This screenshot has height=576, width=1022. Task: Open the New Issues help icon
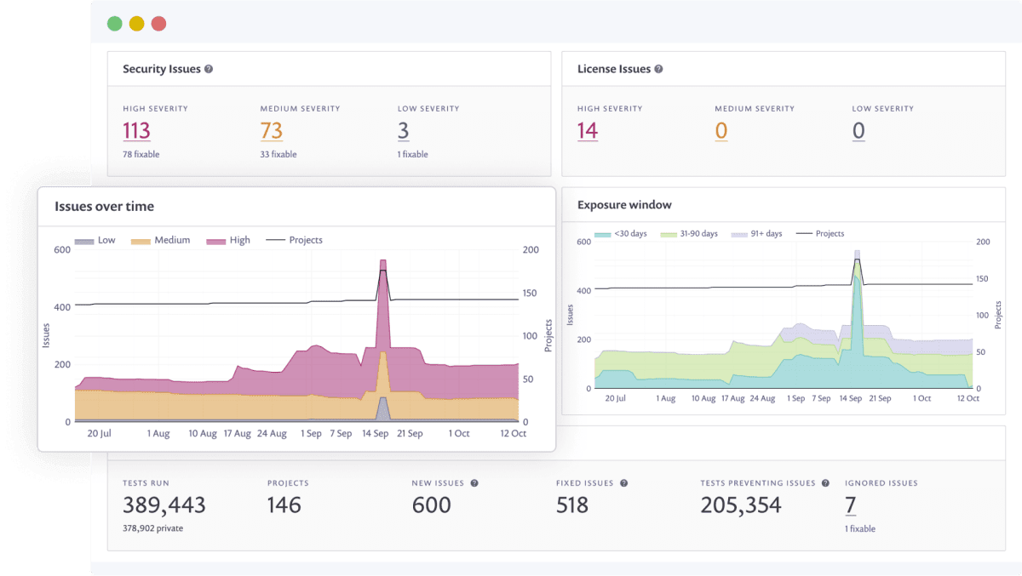point(474,483)
